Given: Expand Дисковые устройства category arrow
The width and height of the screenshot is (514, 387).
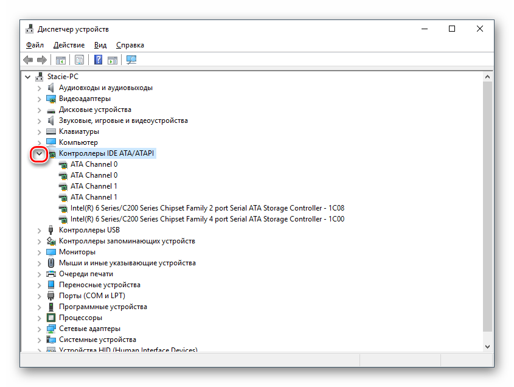Looking at the screenshot, I should pos(40,110).
